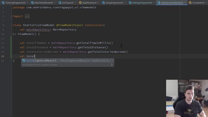
Task: Click the ViewModel() superclass call
Action: tap(27, 34)
